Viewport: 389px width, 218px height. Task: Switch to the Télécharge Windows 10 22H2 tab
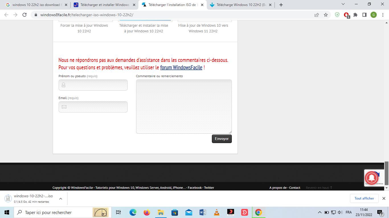coord(239,5)
